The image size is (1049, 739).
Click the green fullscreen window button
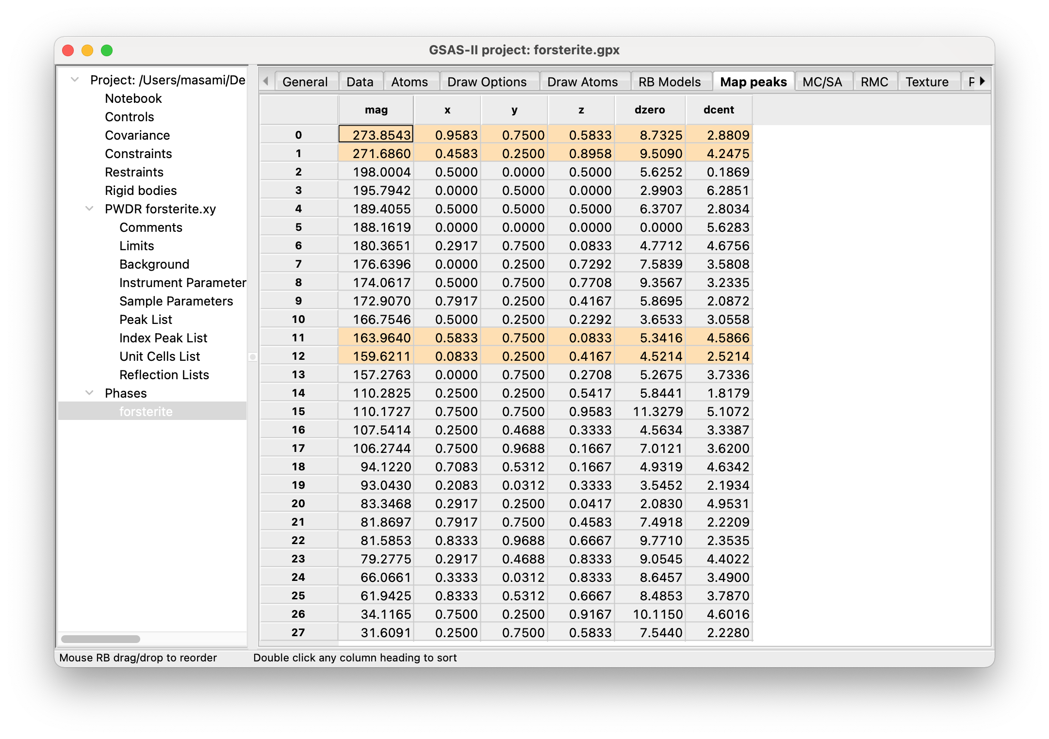pyautogui.click(x=107, y=50)
